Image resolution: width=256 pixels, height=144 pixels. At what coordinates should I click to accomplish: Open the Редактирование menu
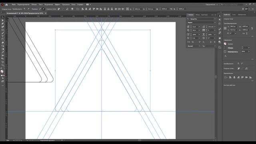[x=23, y=4]
